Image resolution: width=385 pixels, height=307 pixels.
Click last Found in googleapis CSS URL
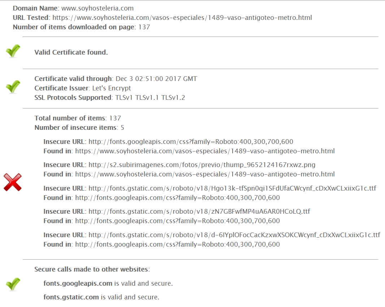click(x=178, y=244)
